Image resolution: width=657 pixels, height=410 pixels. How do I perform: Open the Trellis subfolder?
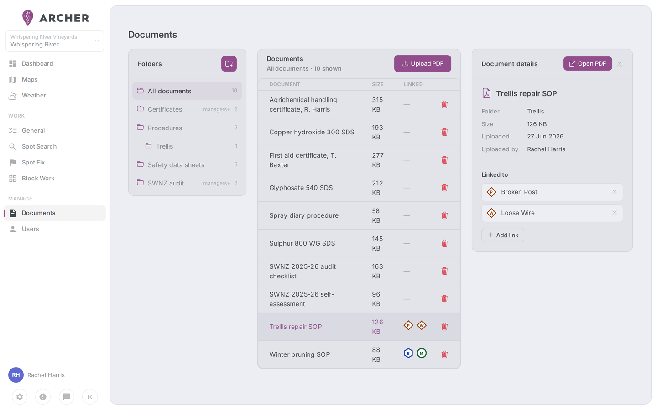click(x=187, y=146)
